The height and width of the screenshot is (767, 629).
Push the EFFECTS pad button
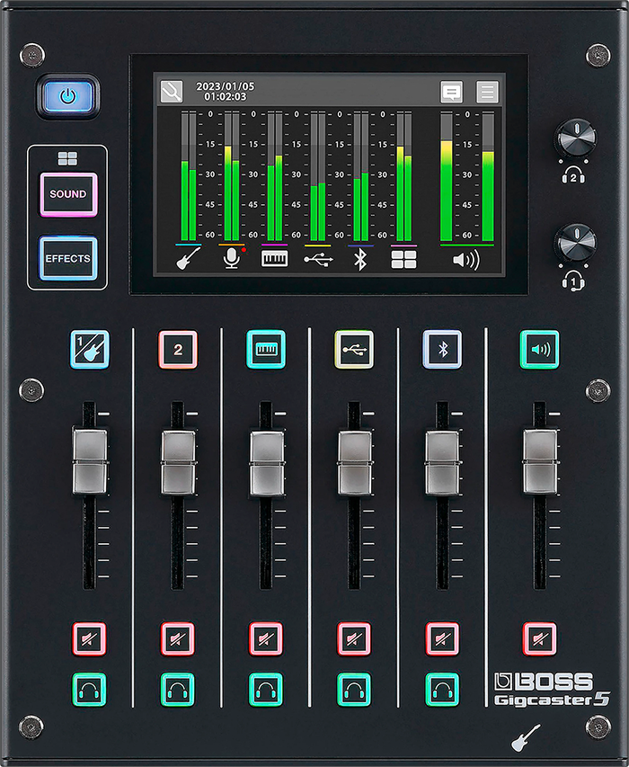pos(68,258)
